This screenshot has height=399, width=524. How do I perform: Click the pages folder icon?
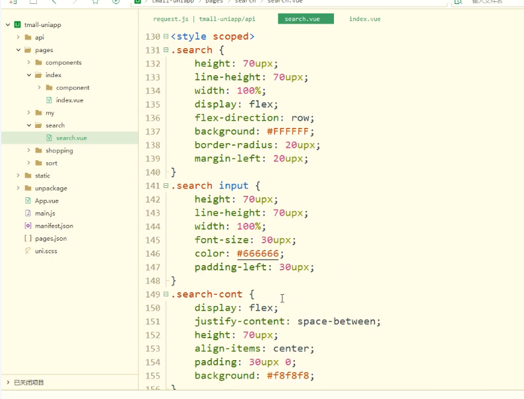pyautogui.click(x=28, y=49)
